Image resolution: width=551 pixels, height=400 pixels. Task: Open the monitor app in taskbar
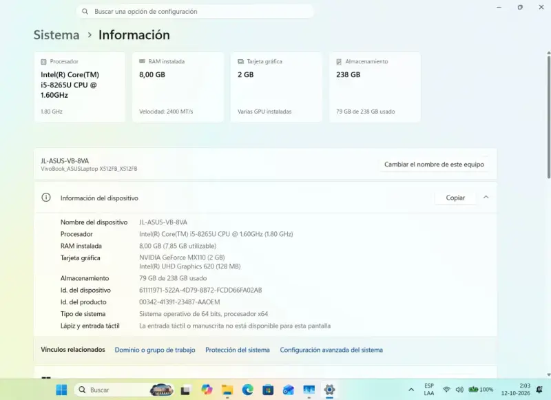tap(309, 390)
